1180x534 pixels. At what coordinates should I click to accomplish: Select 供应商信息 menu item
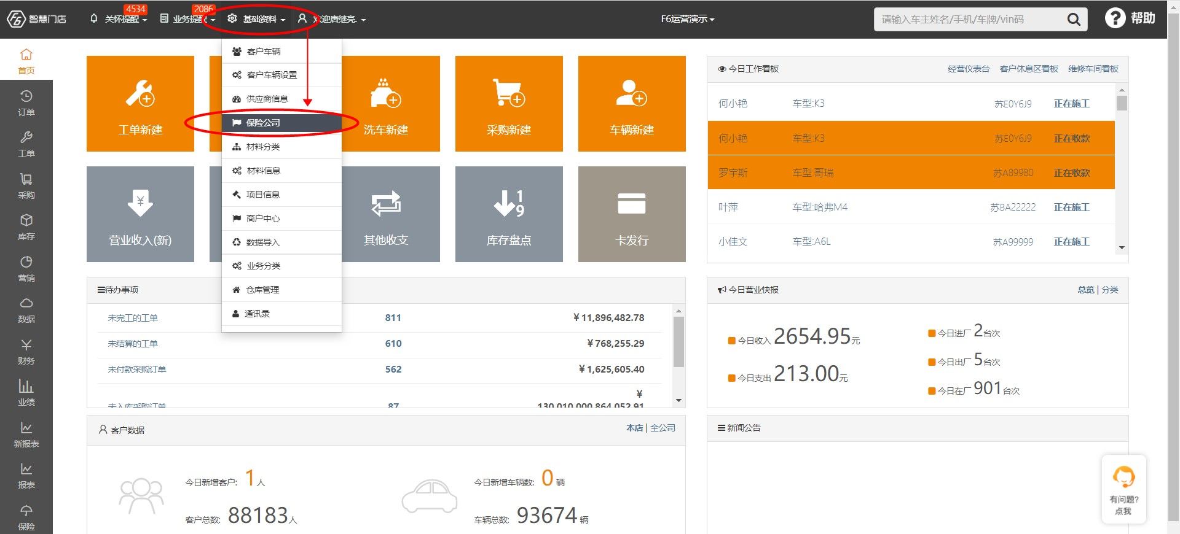pyautogui.click(x=281, y=99)
